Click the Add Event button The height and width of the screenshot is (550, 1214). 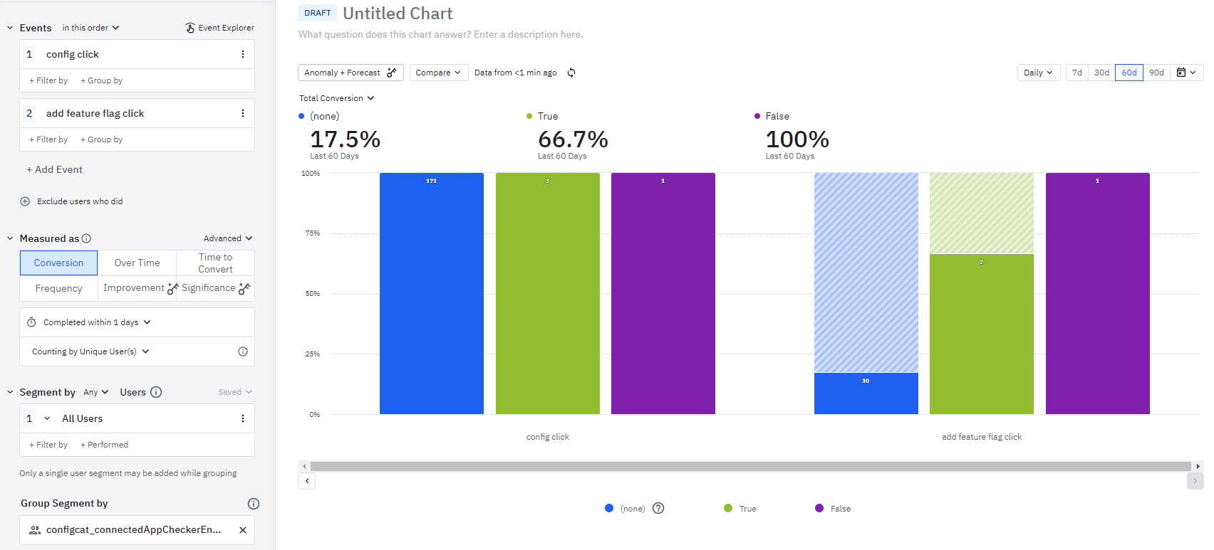pyautogui.click(x=55, y=169)
